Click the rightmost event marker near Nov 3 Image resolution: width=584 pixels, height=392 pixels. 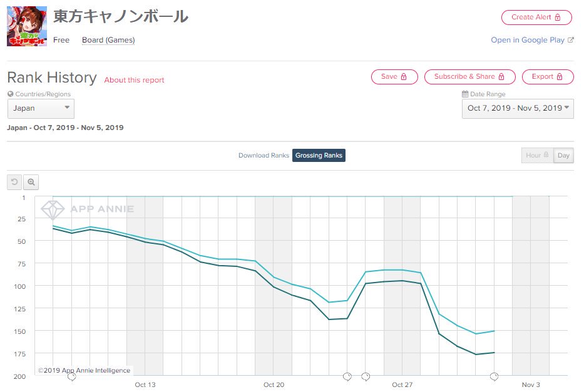[x=494, y=376]
